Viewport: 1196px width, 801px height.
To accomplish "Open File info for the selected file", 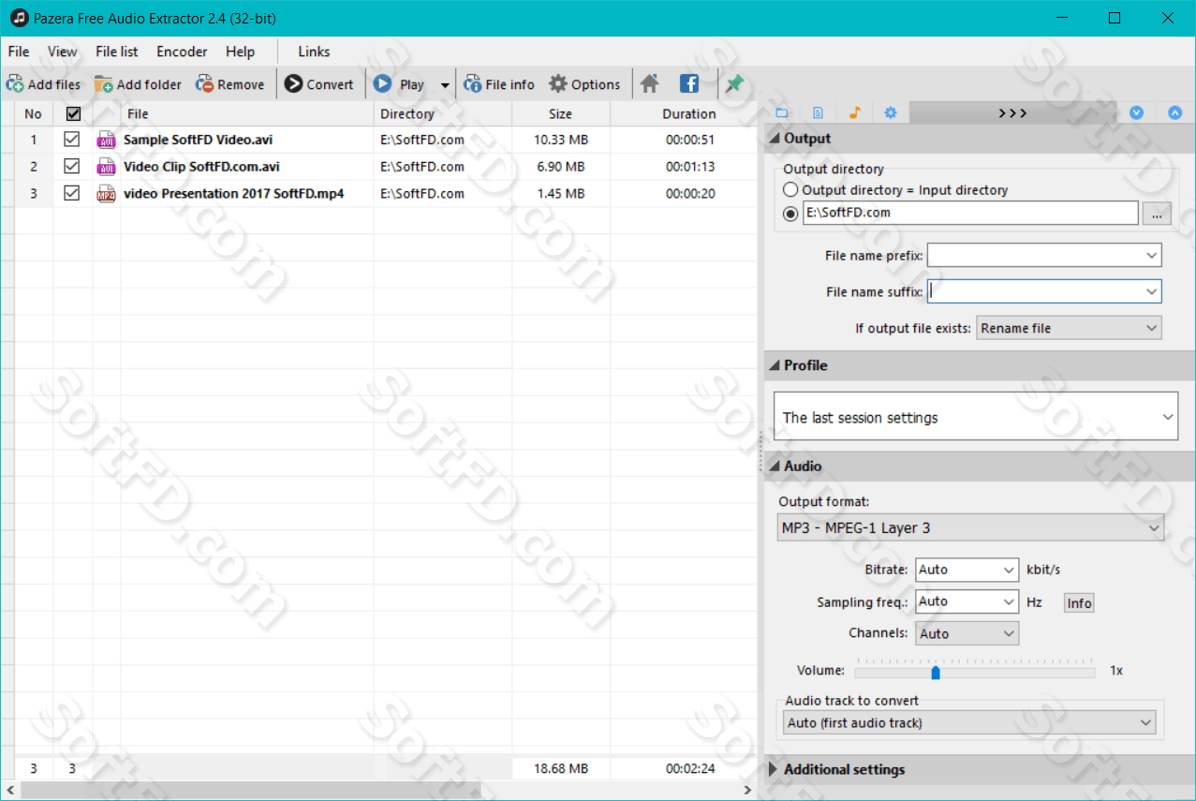I will pyautogui.click(x=499, y=84).
